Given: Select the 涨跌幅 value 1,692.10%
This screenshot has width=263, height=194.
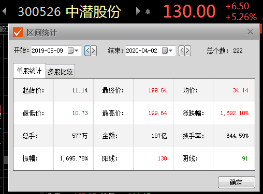Looking at the screenshot, I should [235, 113].
